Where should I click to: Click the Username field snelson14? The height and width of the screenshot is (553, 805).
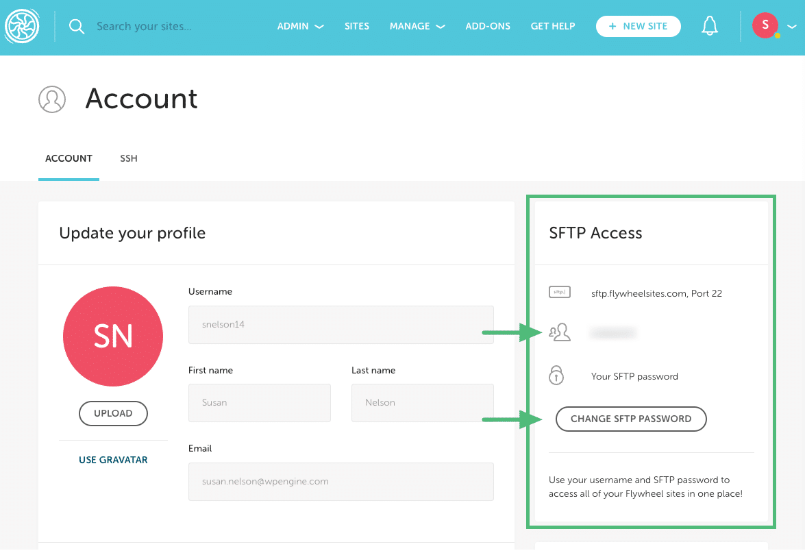[341, 325]
